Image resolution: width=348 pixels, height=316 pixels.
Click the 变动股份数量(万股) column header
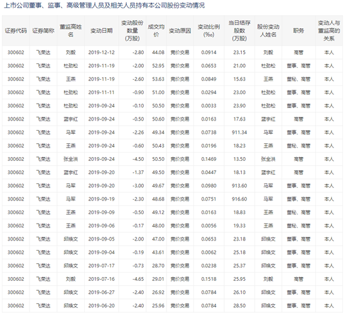tap(133, 31)
